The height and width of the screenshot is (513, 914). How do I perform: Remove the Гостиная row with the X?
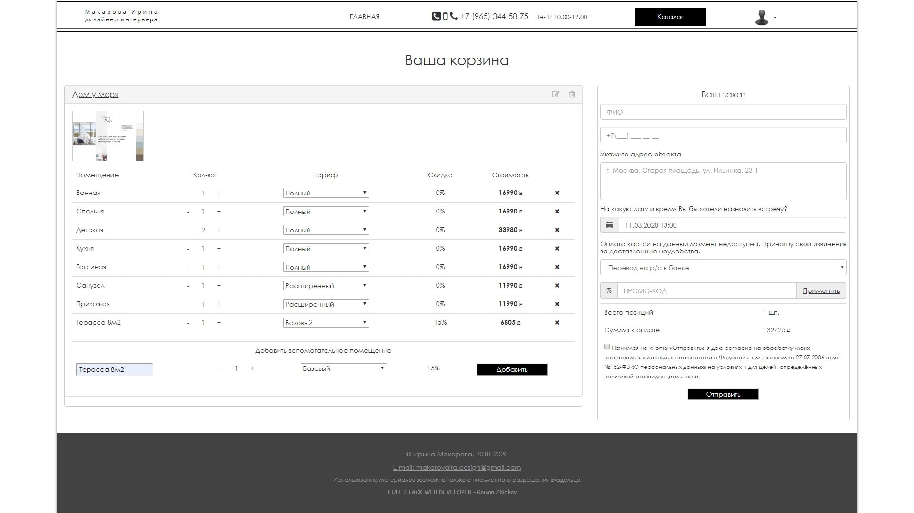(x=557, y=267)
